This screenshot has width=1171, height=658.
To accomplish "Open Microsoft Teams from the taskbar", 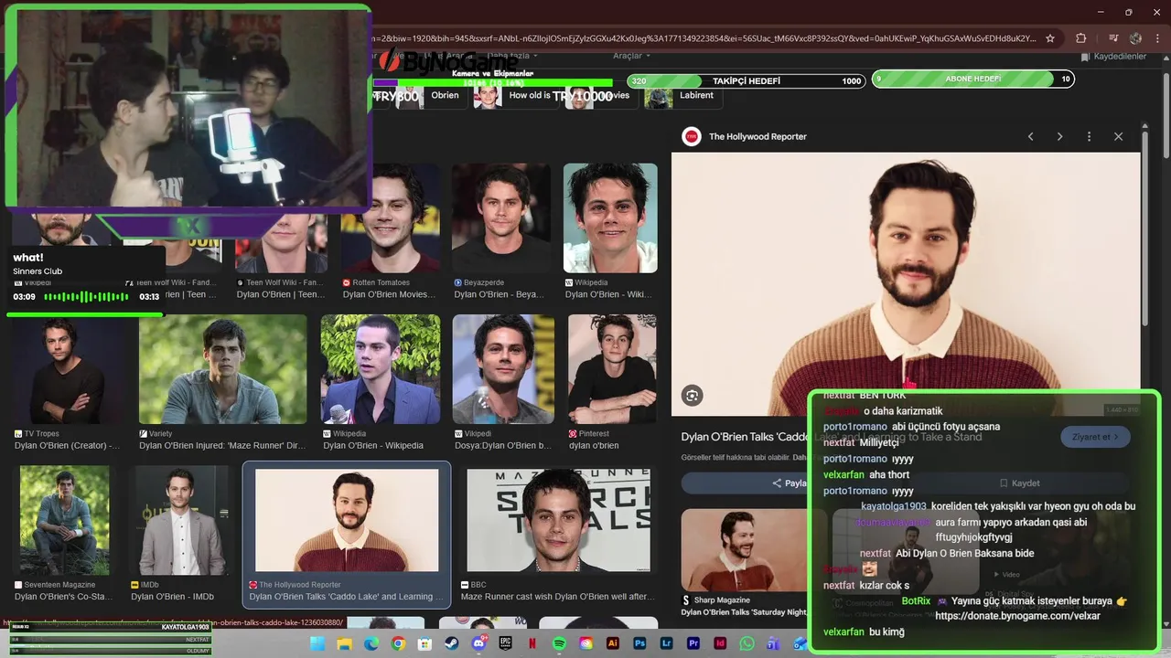I will [x=774, y=643].
